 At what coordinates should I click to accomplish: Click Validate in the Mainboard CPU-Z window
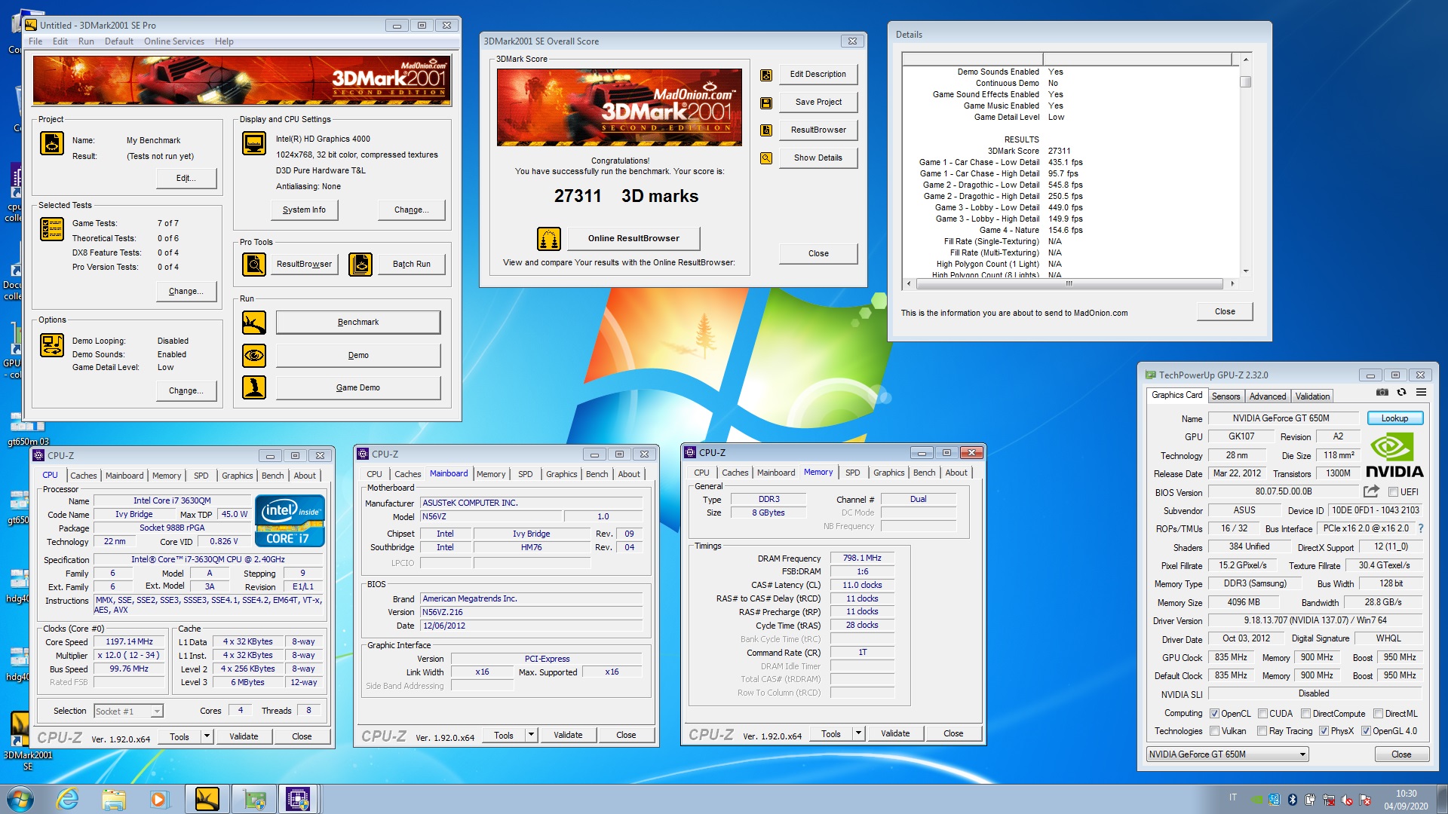[568, 736]
